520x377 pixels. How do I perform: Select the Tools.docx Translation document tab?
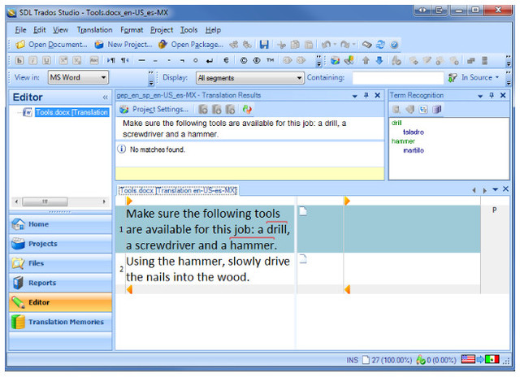[x=178, y=190]
